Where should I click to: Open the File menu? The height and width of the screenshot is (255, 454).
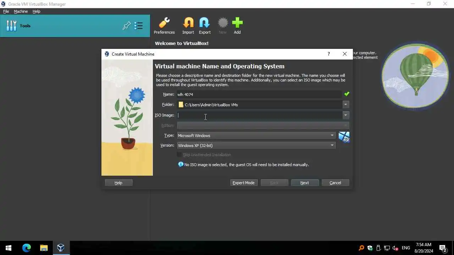6,11
